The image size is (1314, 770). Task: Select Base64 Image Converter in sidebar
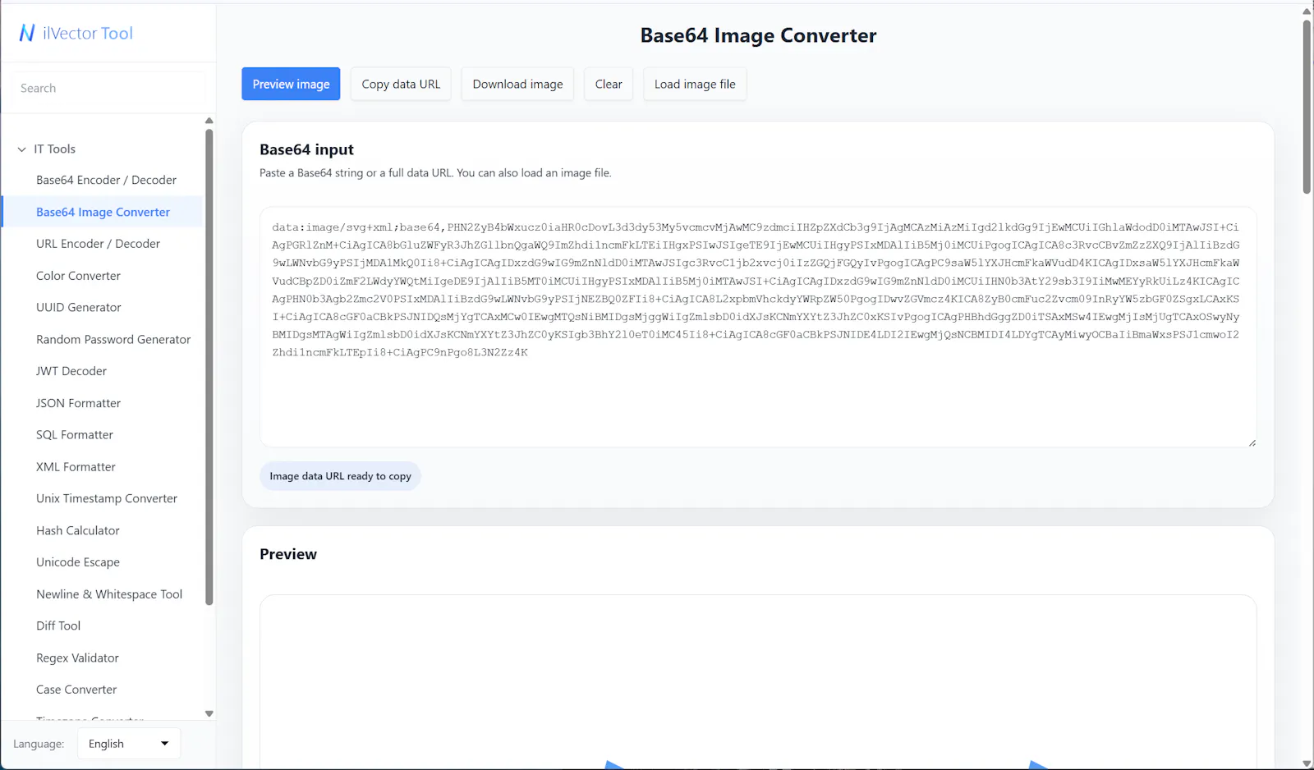103,212
